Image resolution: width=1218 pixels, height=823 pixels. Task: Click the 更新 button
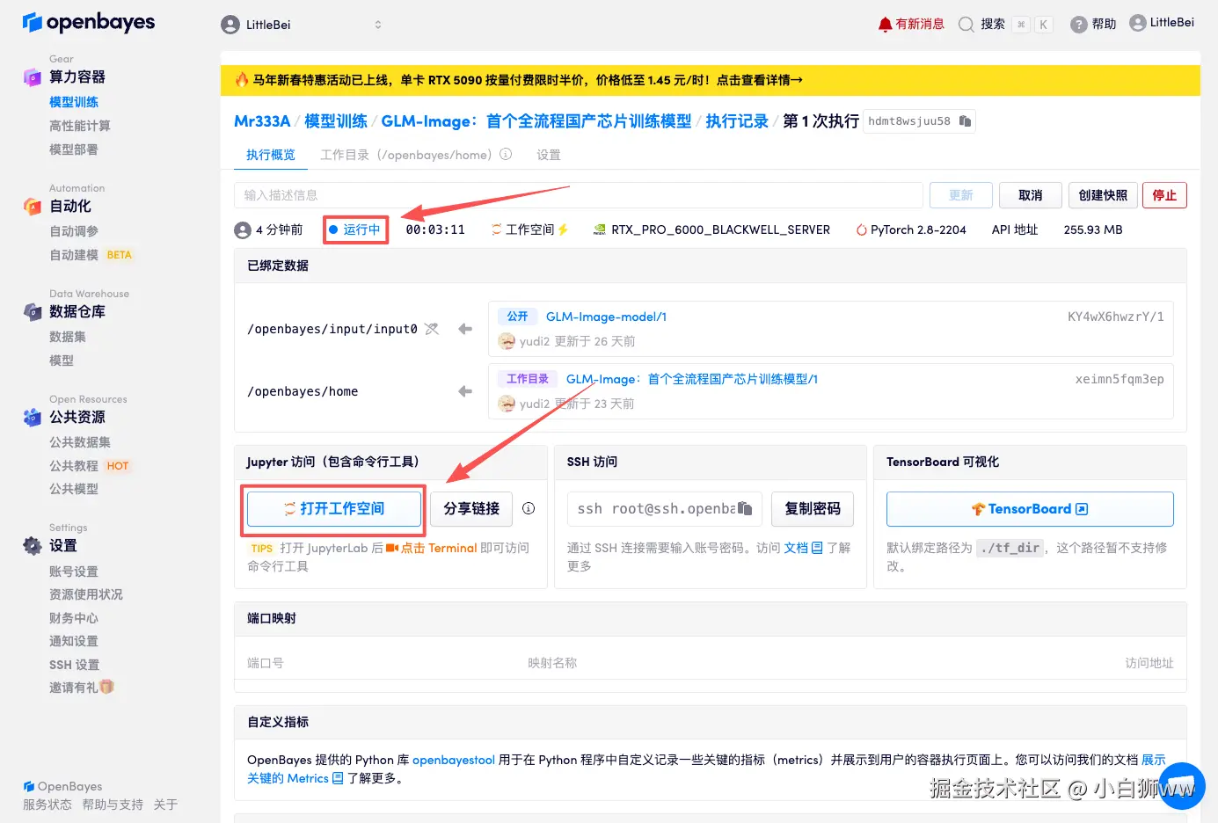[x=961, y=195]
